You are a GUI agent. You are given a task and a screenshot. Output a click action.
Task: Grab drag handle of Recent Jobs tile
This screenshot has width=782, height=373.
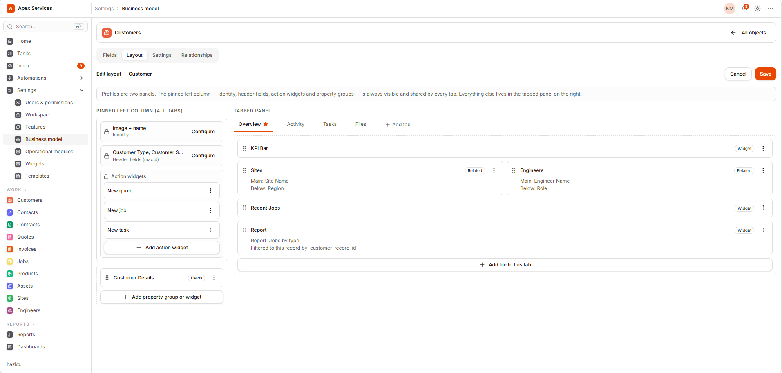[244, 208]
